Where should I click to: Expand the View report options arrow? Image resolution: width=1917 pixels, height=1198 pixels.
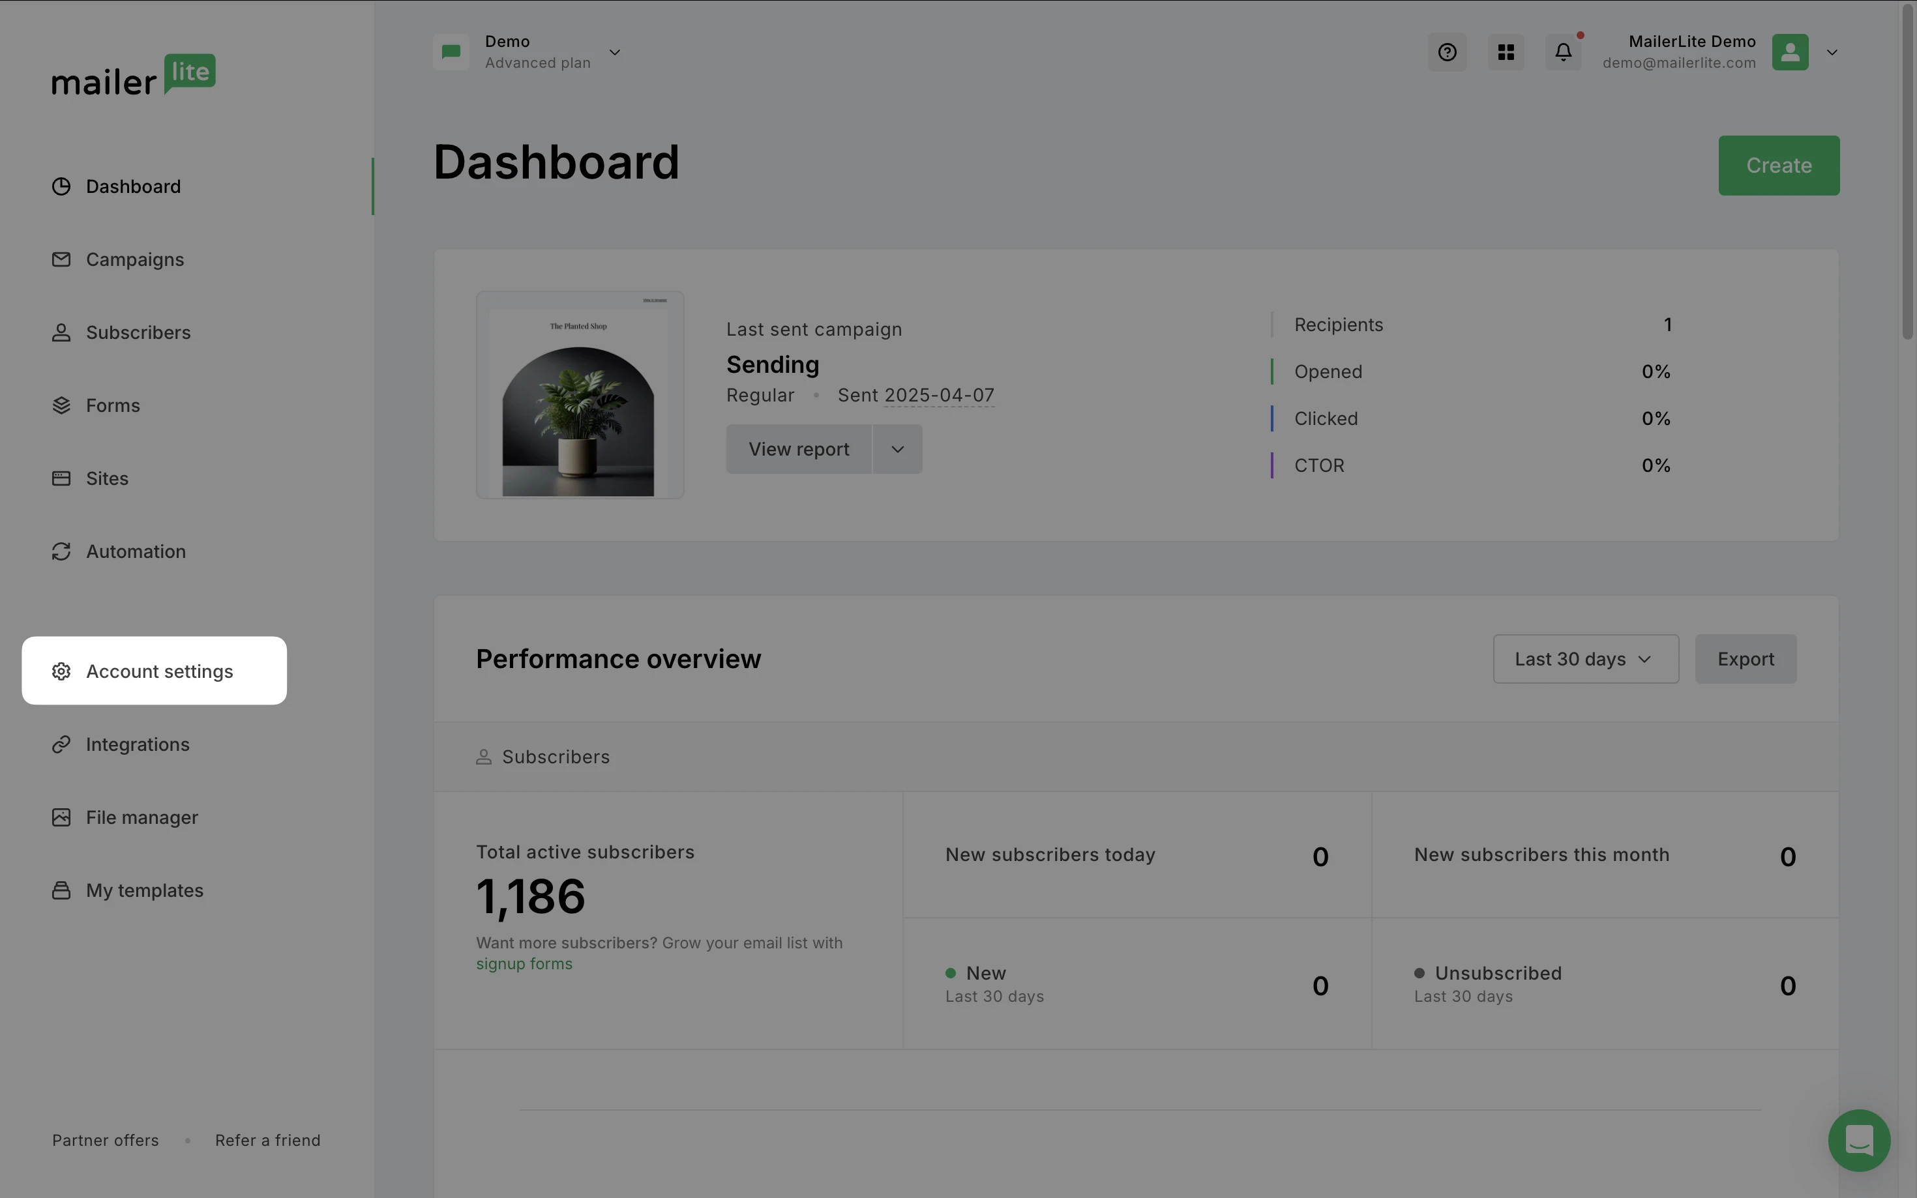coord(897,449)
